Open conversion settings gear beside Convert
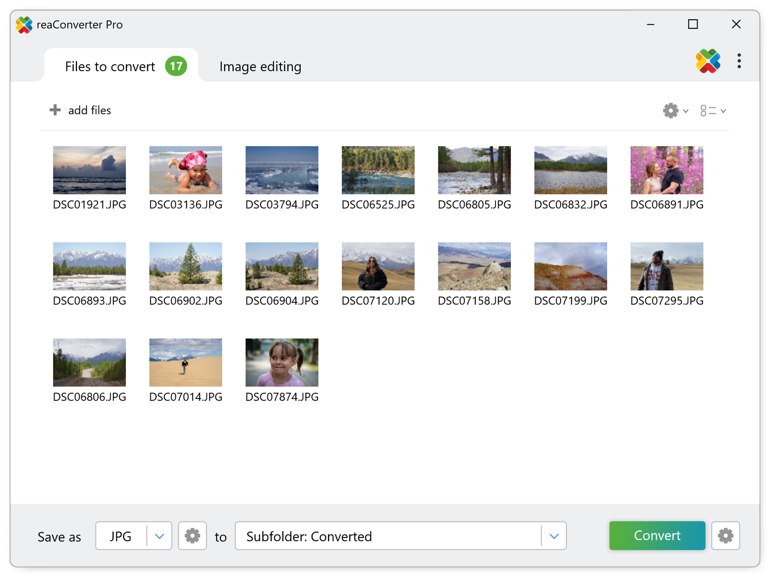This screenshot has width=770, height=577. (x=725, y=536)
